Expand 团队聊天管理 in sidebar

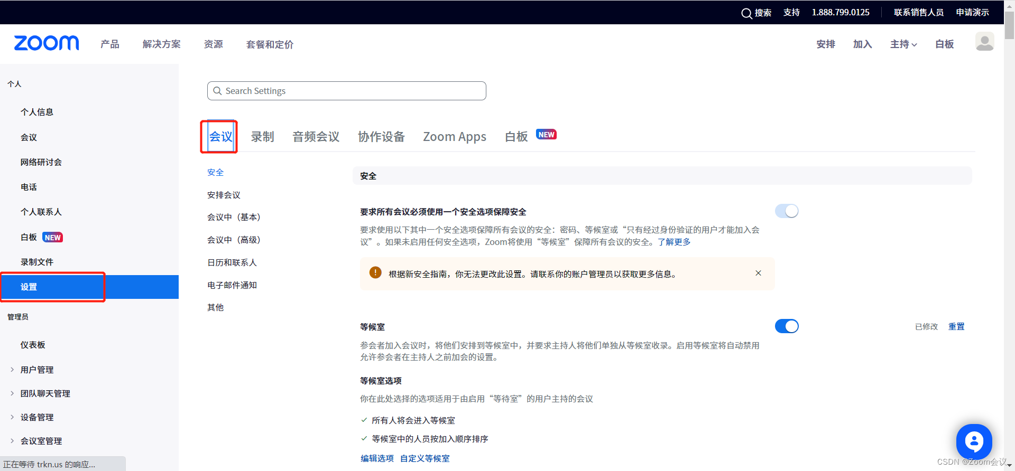coord(12,393)
